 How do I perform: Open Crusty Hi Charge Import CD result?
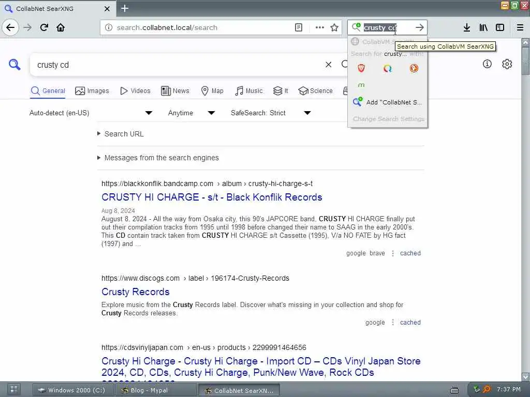click(261, 367)
